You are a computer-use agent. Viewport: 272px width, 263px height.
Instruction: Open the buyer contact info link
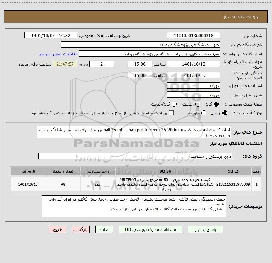(x=58, y=54)
